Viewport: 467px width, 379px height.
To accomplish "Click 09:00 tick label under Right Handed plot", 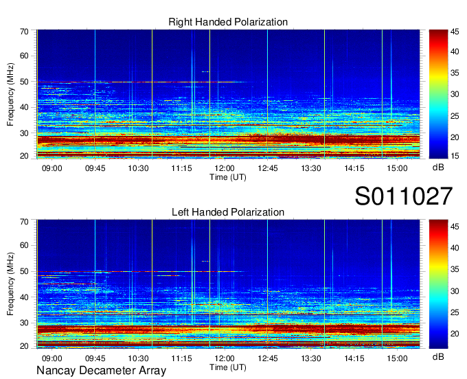I will point(52,168).
